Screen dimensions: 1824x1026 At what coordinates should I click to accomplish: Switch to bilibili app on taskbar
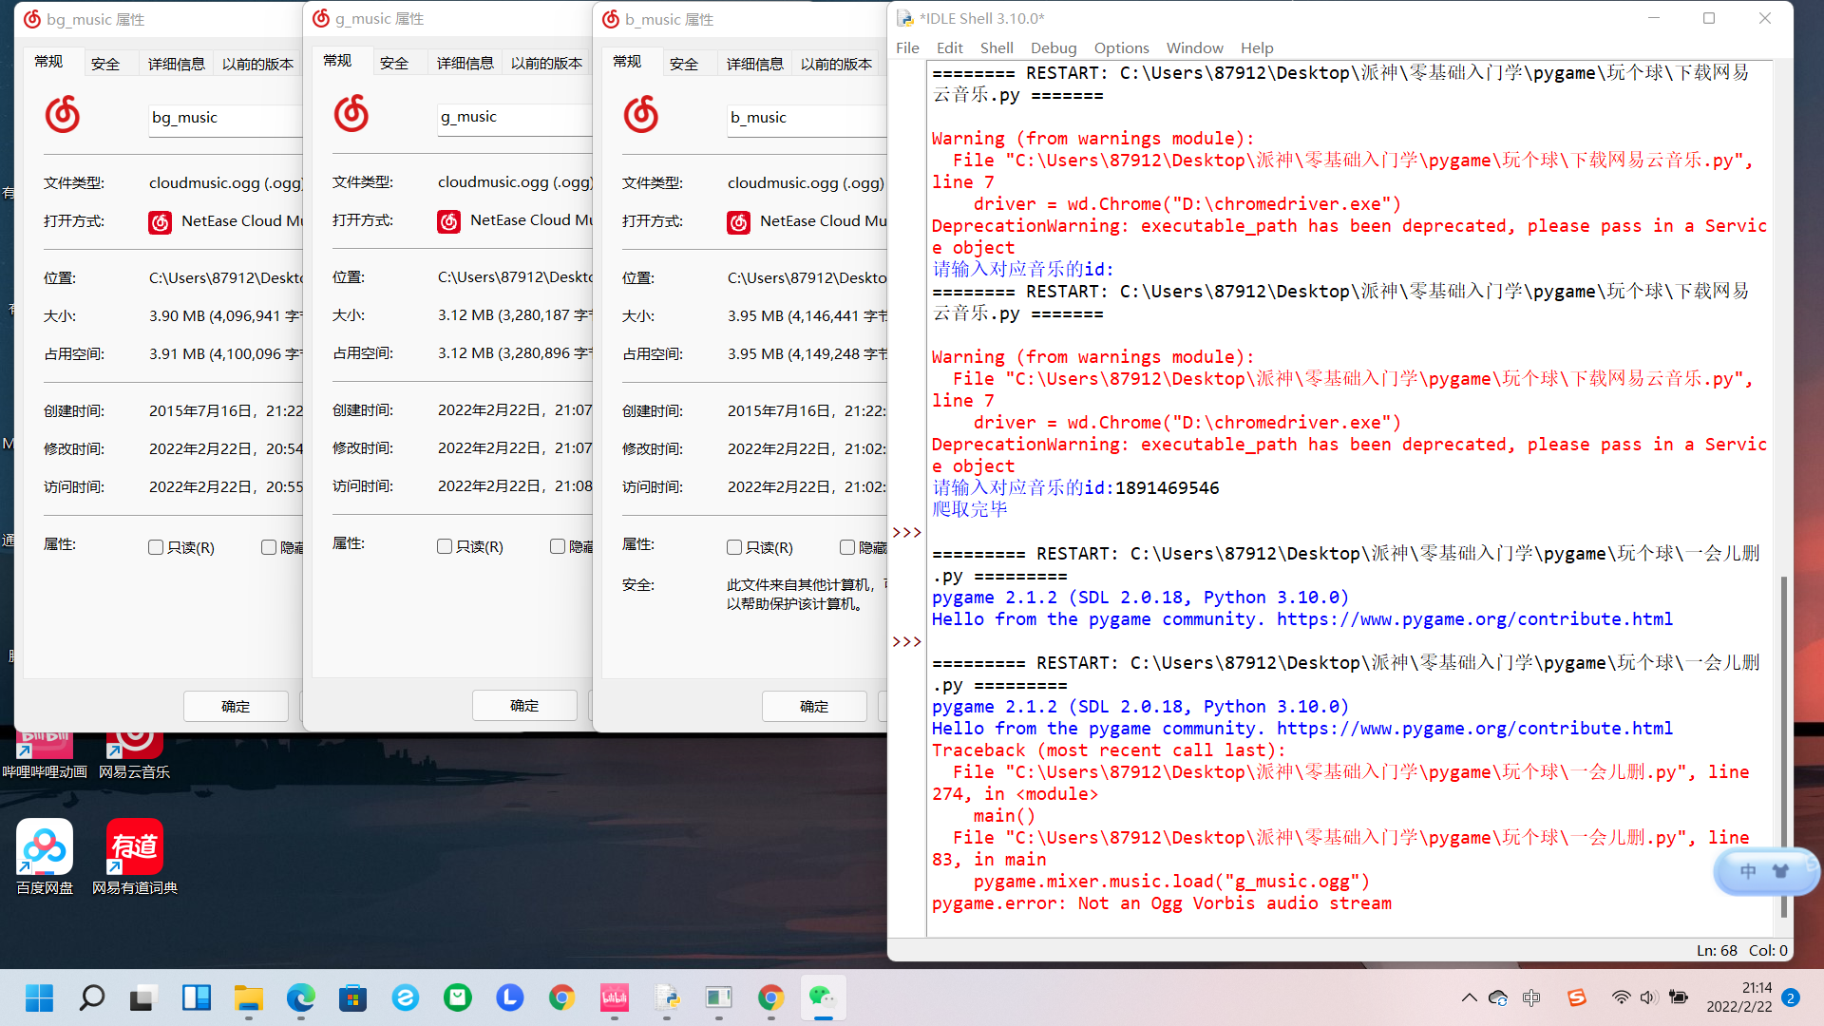615,997
